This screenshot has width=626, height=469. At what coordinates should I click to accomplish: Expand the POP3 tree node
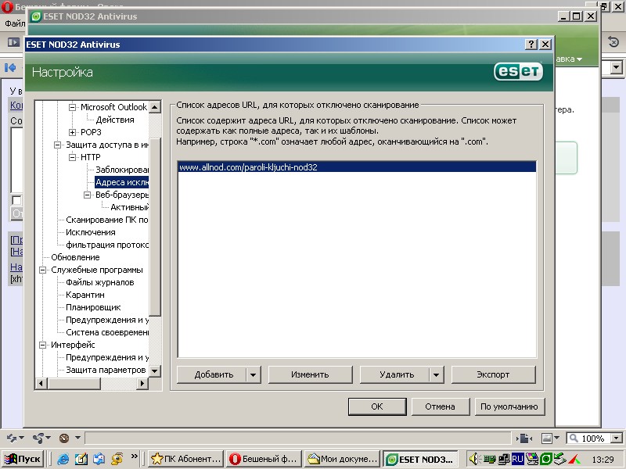72,132
